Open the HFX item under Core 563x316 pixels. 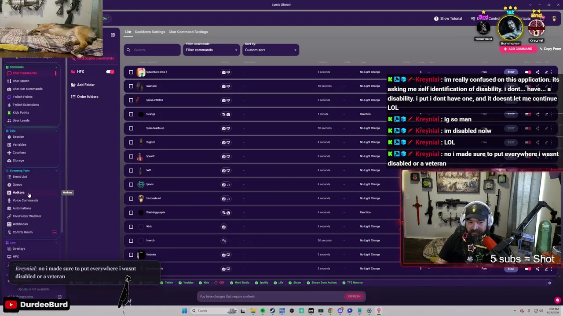(x=16, y=257)
